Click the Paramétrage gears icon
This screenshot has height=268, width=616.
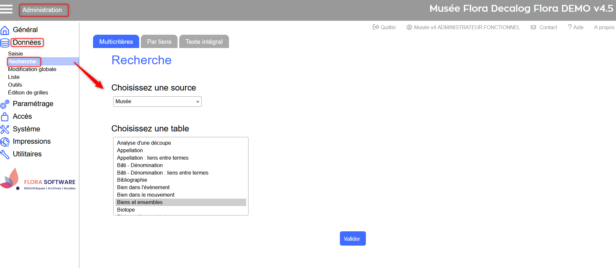click(5, 104)
